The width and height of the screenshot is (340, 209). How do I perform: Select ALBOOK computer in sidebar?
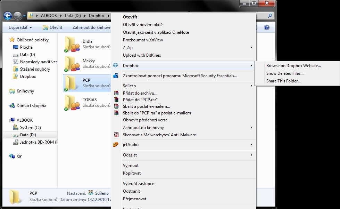(x=21, y=120)
